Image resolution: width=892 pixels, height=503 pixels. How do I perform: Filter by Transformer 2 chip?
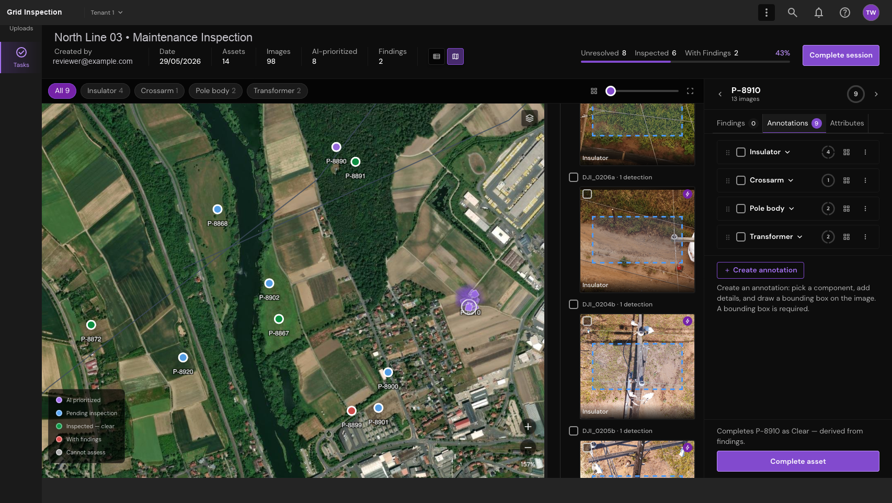click(x=277, y=91)
